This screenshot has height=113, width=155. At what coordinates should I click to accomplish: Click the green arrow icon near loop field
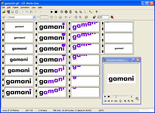(94, 17)
